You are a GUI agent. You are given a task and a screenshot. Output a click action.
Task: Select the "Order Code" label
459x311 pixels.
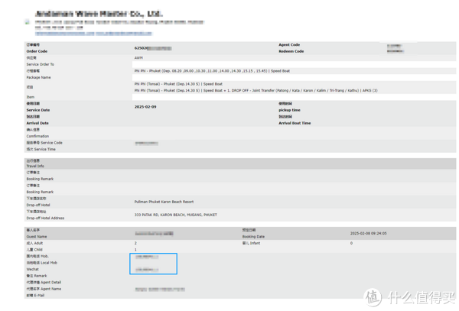tap(37, 51)
